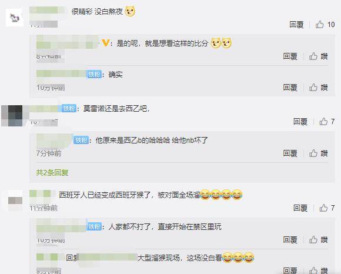The height and width of the screenshot is (274, 341).
Task: Reply to the '确实' comment
Action: [x=290, y=88]
